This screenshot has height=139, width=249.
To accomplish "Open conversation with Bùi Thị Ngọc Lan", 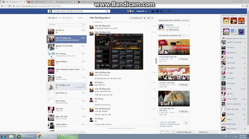I will [x=66, y=86].
